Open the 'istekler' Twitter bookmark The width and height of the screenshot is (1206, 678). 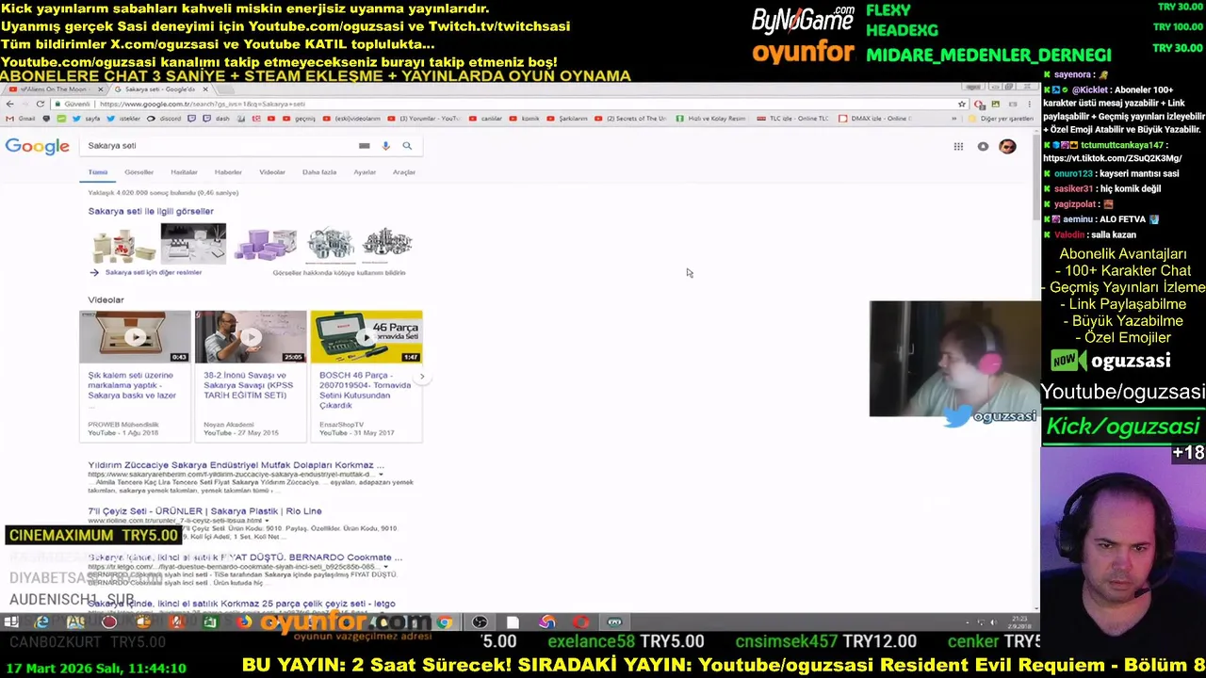123,119
